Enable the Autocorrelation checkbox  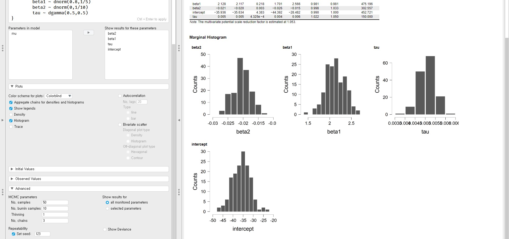point(120,96)
